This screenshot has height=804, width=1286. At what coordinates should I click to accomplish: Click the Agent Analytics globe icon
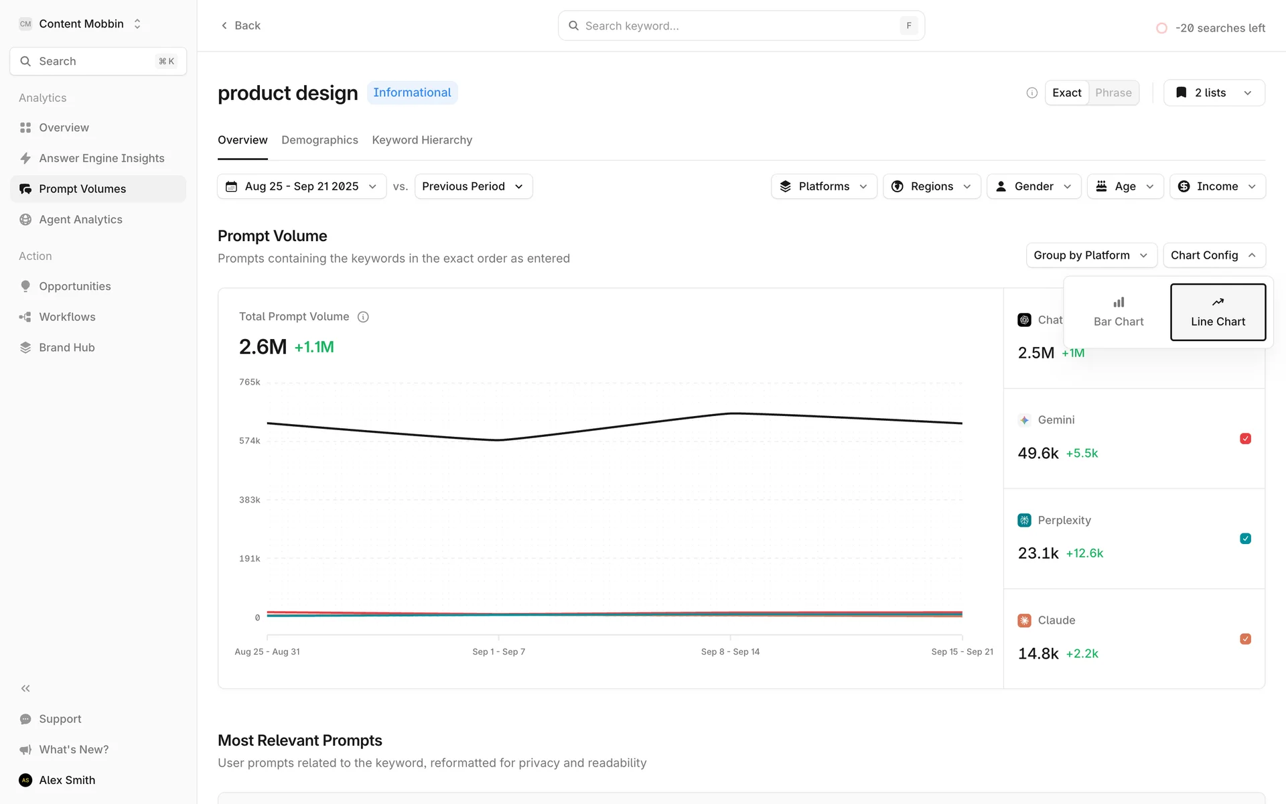pos(25,220)
